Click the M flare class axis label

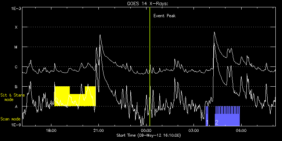pyautogui.click(x=16, y=47)
